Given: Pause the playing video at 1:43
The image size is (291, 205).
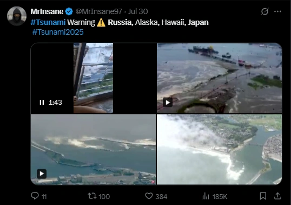Looking at the screenshot, I should (42, 102).
